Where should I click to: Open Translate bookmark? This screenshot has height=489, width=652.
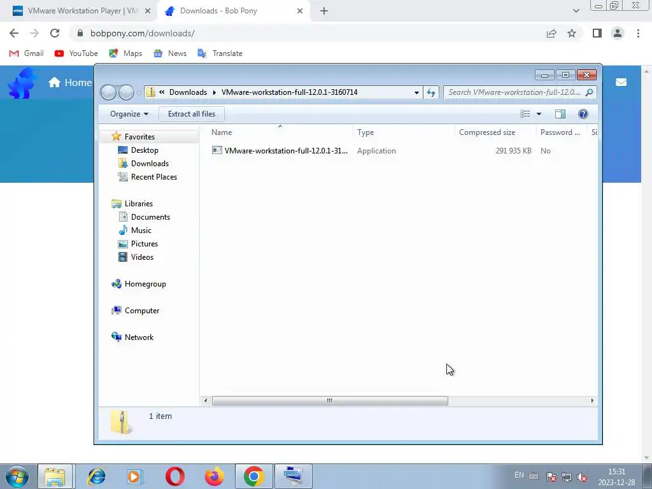220,53
